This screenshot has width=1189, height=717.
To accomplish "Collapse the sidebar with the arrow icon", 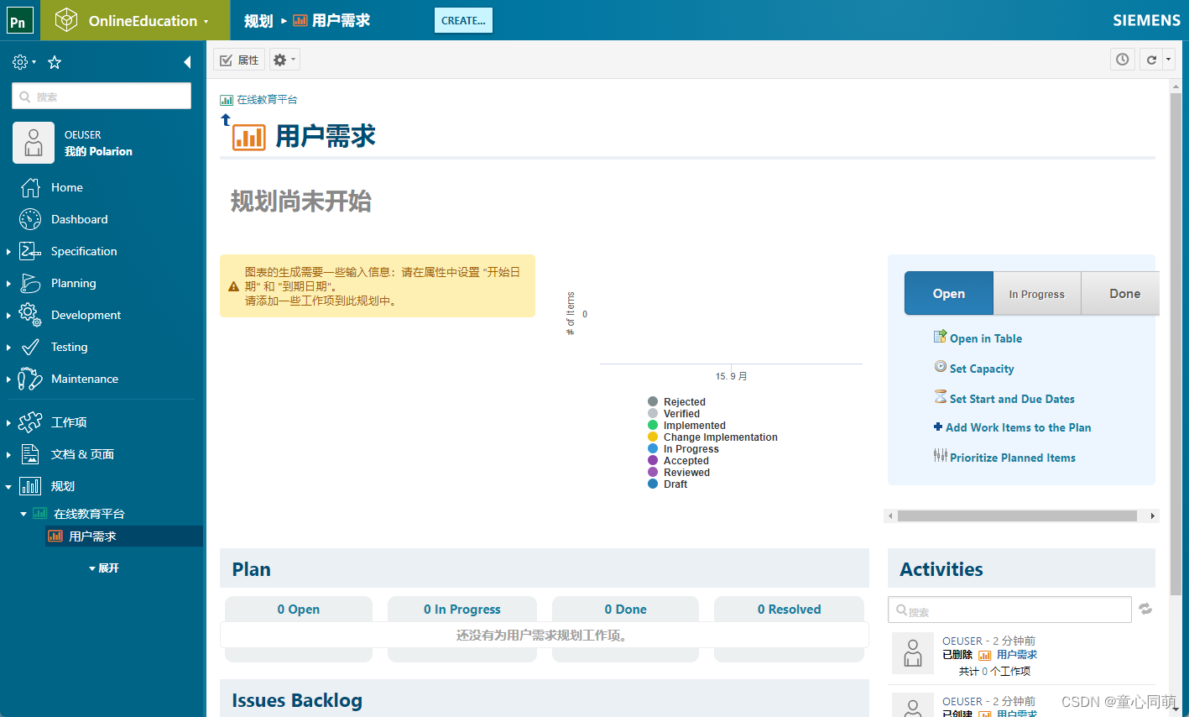I will click(187, 61).
